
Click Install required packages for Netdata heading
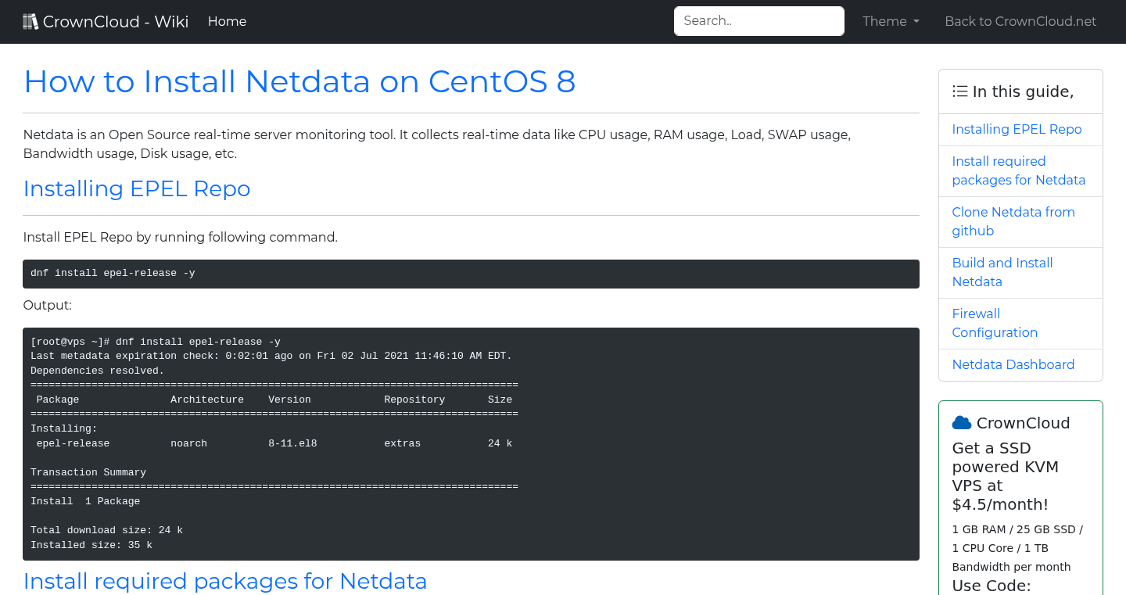click(x=225, y=581)
